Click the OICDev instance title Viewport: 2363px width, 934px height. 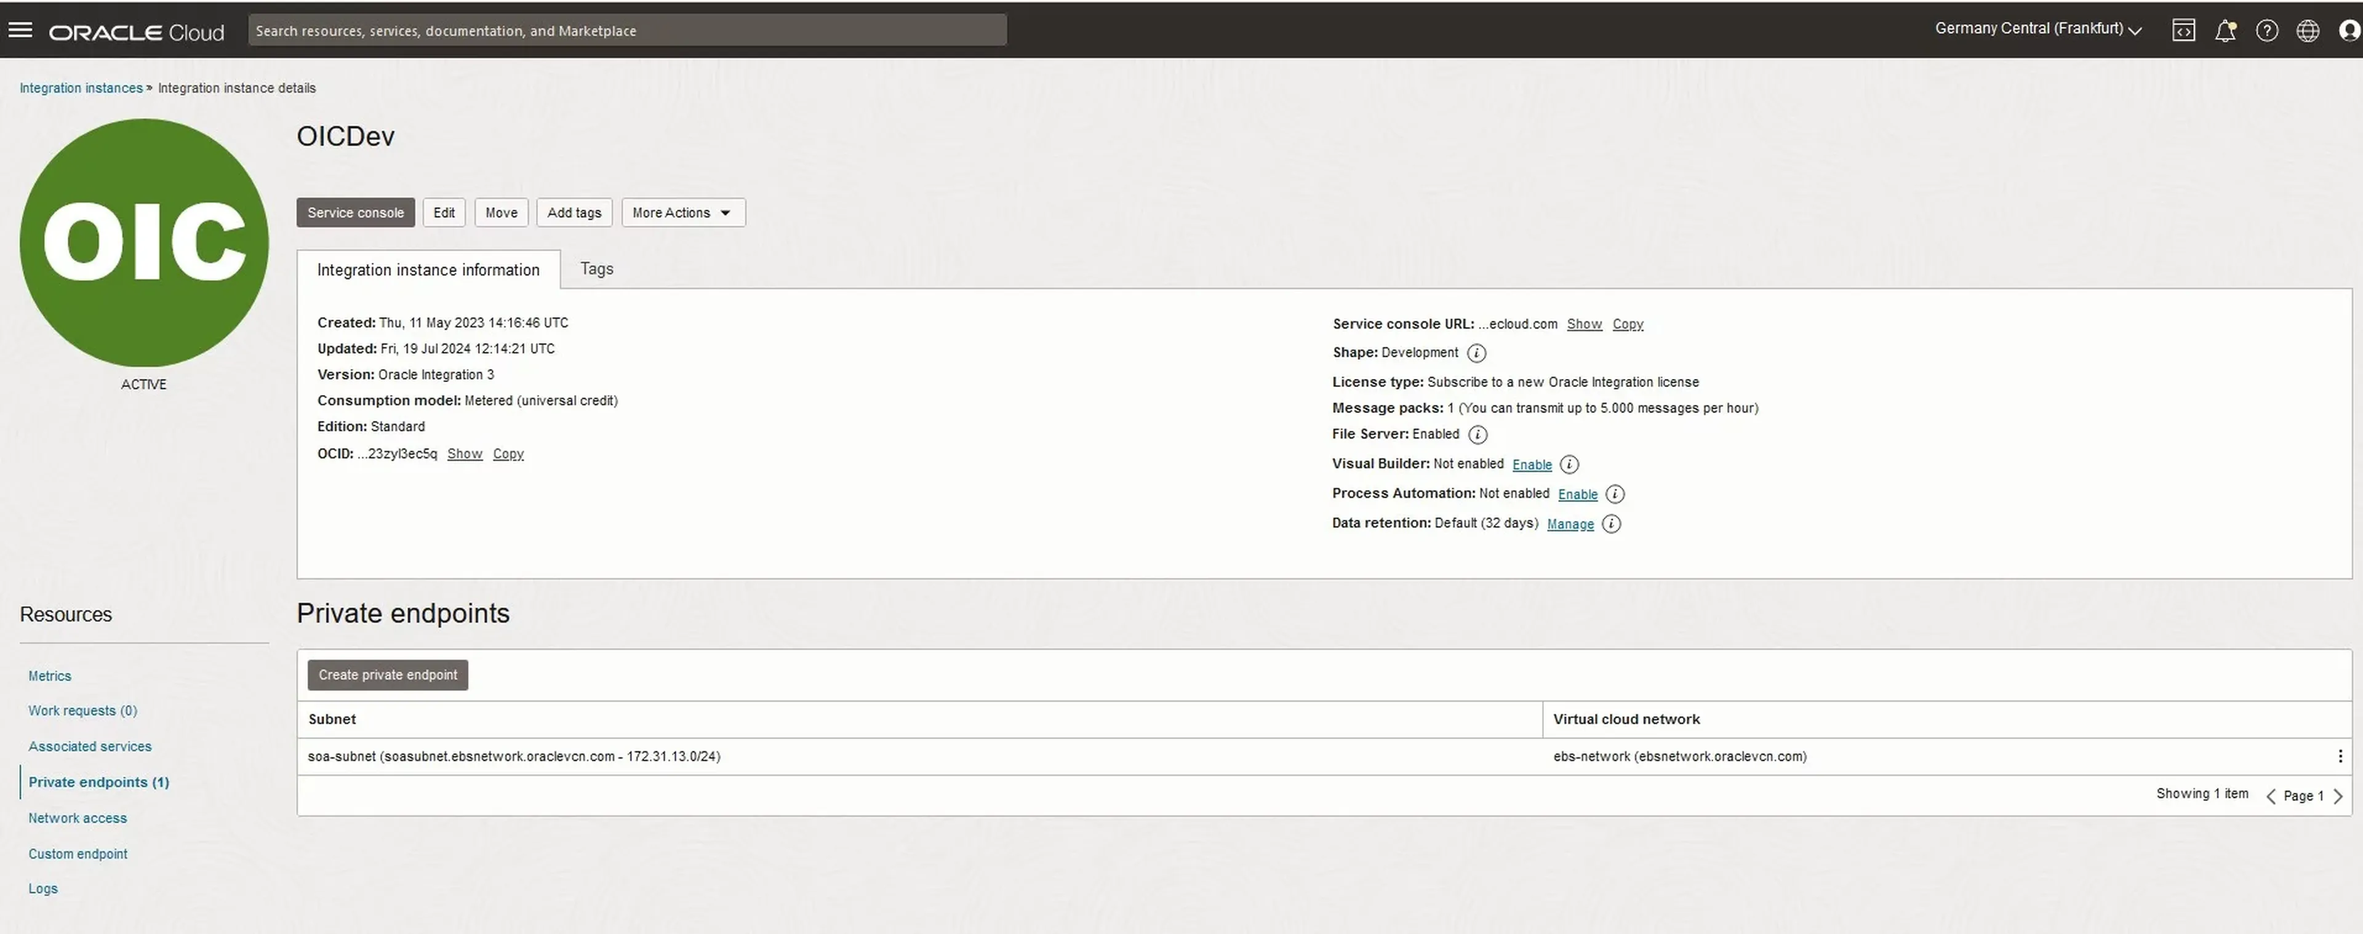[346, 136]
